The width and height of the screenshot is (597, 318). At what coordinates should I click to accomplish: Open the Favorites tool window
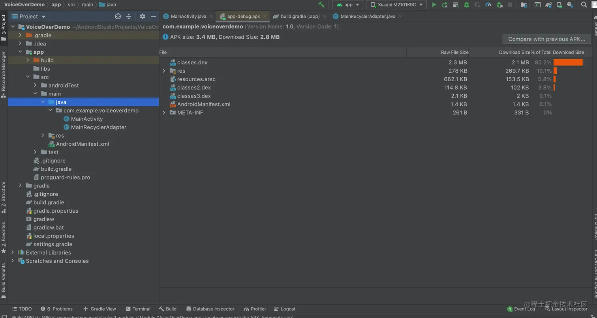click(x=4, y=238)
